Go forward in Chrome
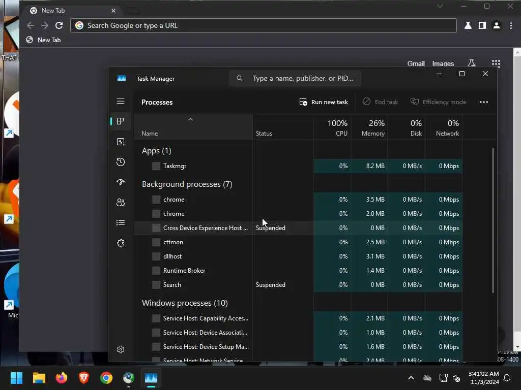The width and height of the screenshot is (521, 390). [x=45, y=25]
